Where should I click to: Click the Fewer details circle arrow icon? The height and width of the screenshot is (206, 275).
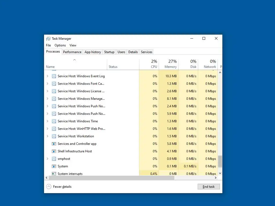pyautogui.click(x=49, y=187)
